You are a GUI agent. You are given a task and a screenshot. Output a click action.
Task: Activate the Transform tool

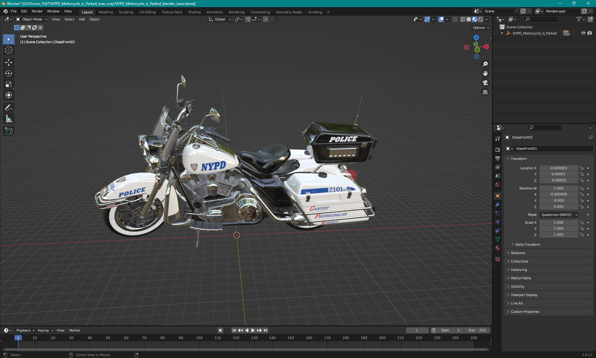(x=9, y=95)
